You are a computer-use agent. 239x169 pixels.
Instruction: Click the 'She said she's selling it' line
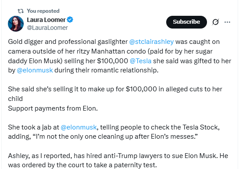coord(115,89)
